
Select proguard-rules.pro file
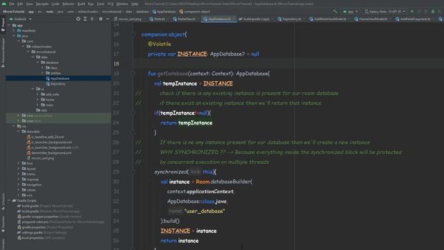(x=60, y=222)
